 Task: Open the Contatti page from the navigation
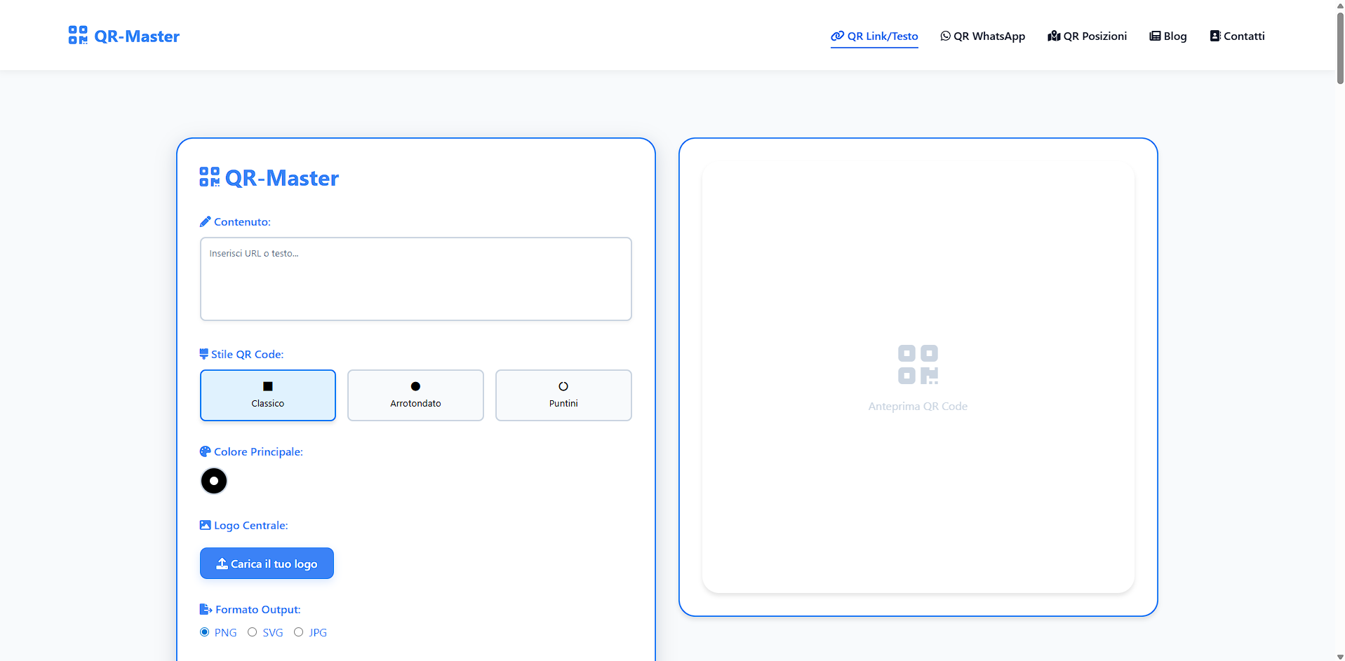pyautogui.click(x=1237, y=36)
